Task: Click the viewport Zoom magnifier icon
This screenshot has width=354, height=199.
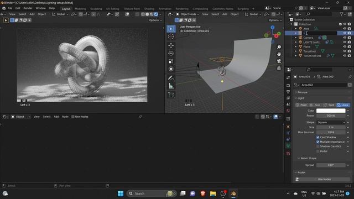Action: [279, 47]
